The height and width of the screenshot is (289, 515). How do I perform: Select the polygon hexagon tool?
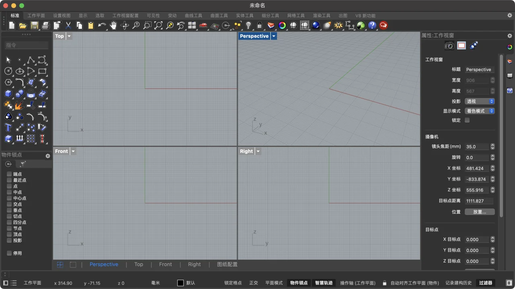pos(8,83)
